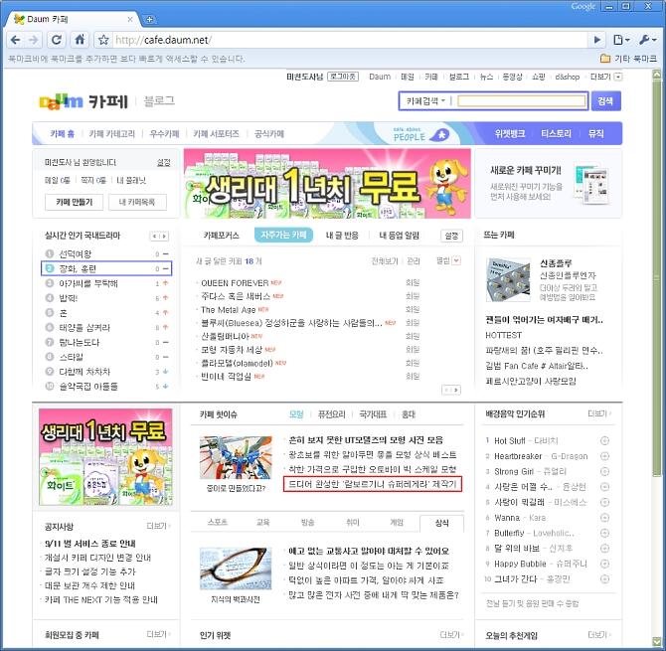
Task: Click the Daum 카페 logo
Action: pos(83,101)
